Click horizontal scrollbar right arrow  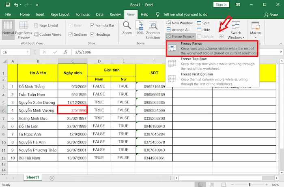coord(277,178)
